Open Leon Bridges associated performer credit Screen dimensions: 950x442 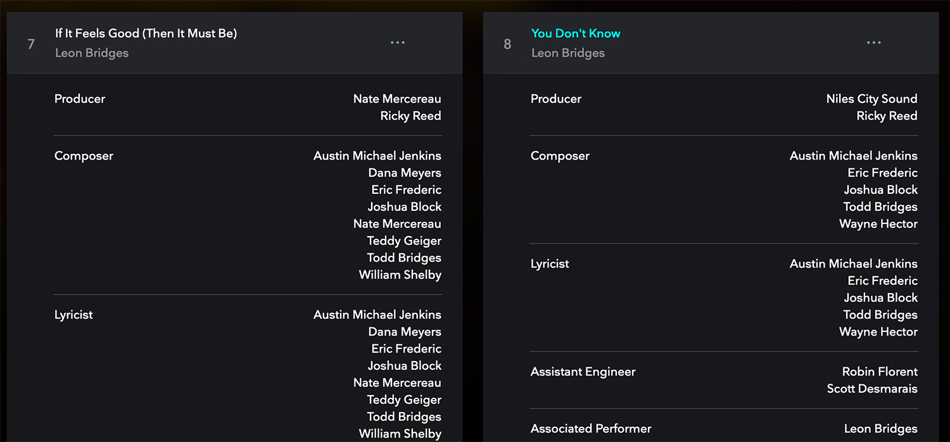pyautogui.click(x=880, y=428)
